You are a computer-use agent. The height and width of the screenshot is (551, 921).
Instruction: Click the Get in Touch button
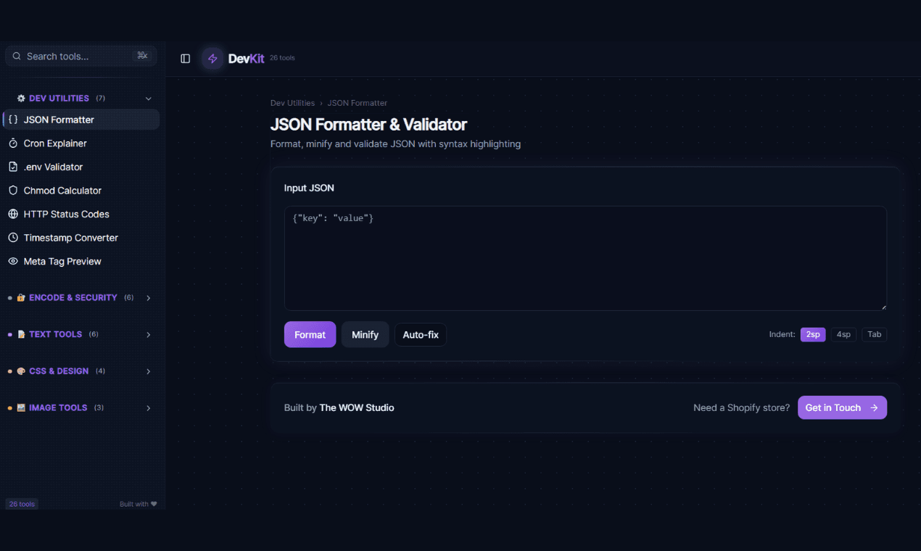pos(841,407)
